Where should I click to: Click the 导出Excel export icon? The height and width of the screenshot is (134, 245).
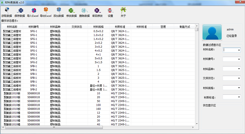(46, 12)
